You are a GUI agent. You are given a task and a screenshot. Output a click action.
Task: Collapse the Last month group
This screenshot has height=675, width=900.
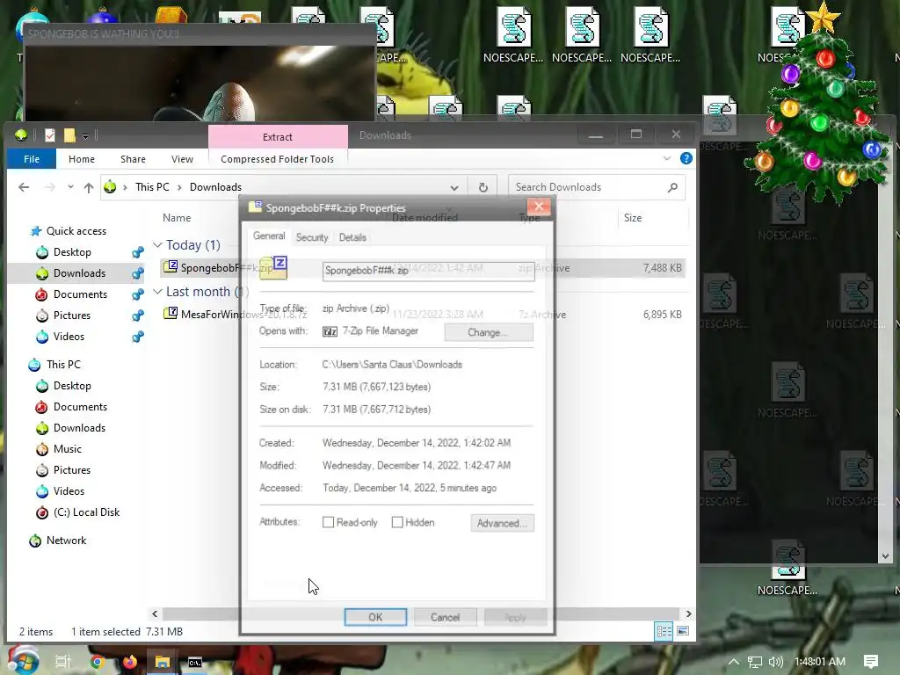click(157, 291)
